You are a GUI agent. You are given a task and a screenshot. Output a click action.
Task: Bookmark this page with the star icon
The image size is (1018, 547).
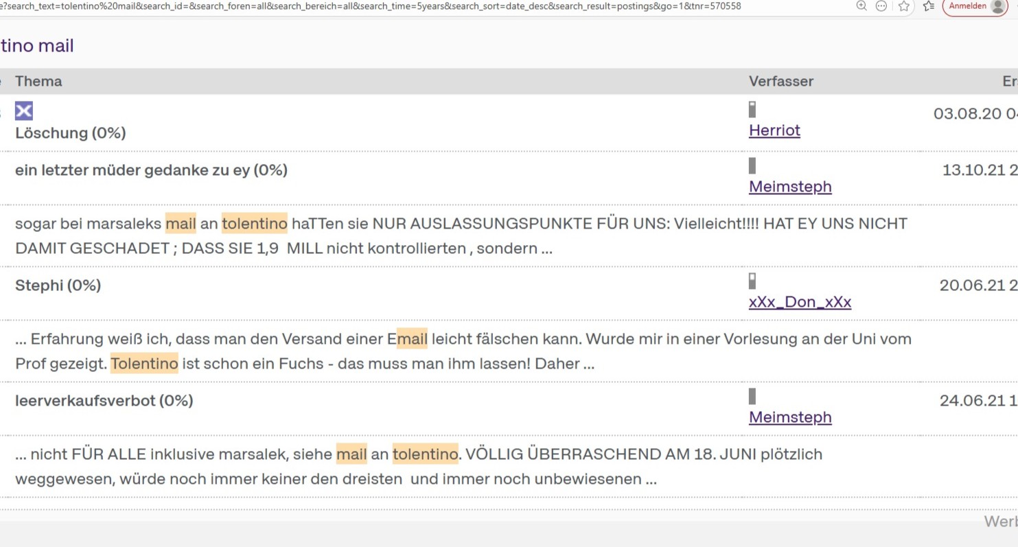(x=904, y=6)
